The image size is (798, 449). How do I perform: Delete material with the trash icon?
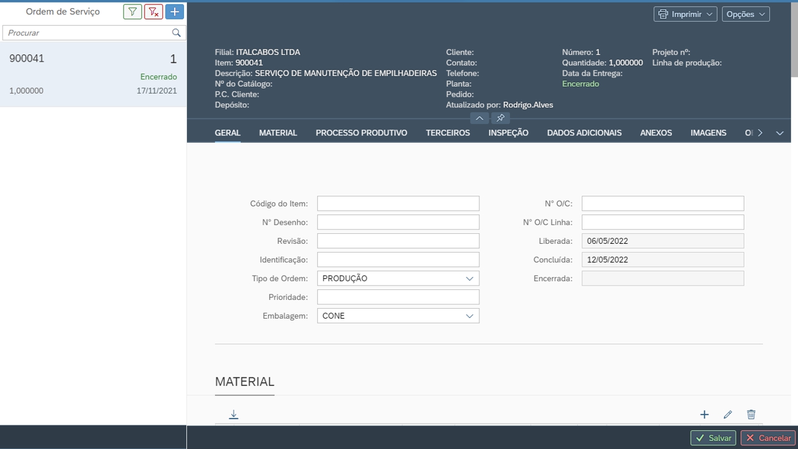751,415
